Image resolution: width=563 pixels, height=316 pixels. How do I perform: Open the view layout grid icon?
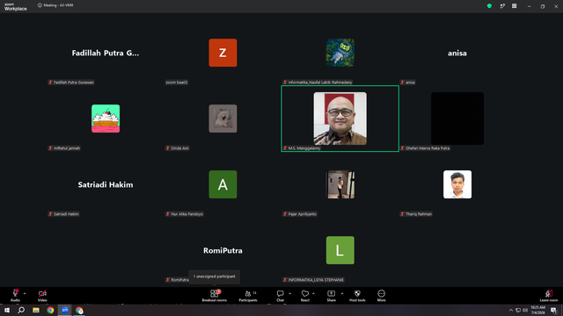514,6
